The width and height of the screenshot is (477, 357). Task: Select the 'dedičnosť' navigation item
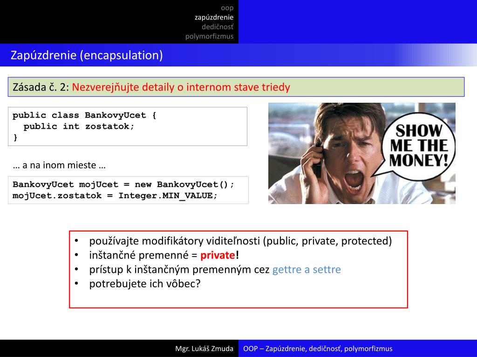tap(218, 26)
